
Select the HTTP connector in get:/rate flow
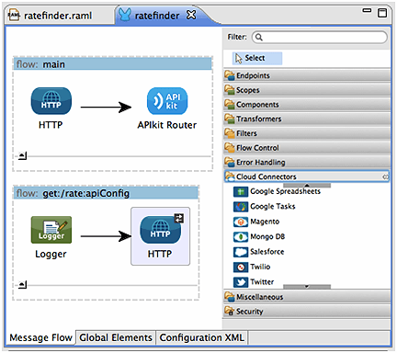pyautogui.click(x=160, y=230)
